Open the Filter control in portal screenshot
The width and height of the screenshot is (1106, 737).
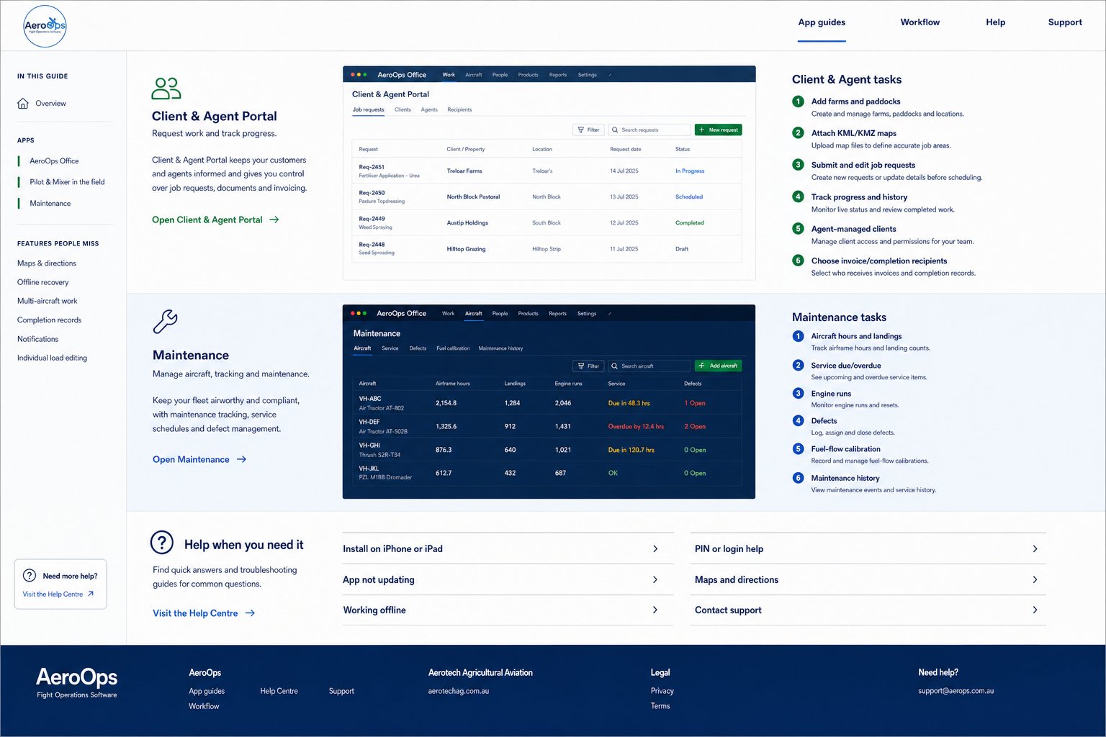tap(588, 130)
